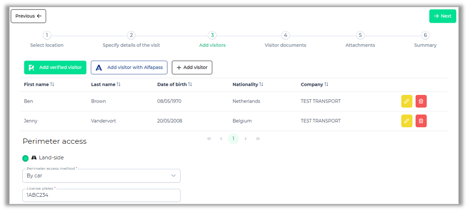The image size is (468, 212).
Task: Jump to first pagination page
Action: (209, 138)
